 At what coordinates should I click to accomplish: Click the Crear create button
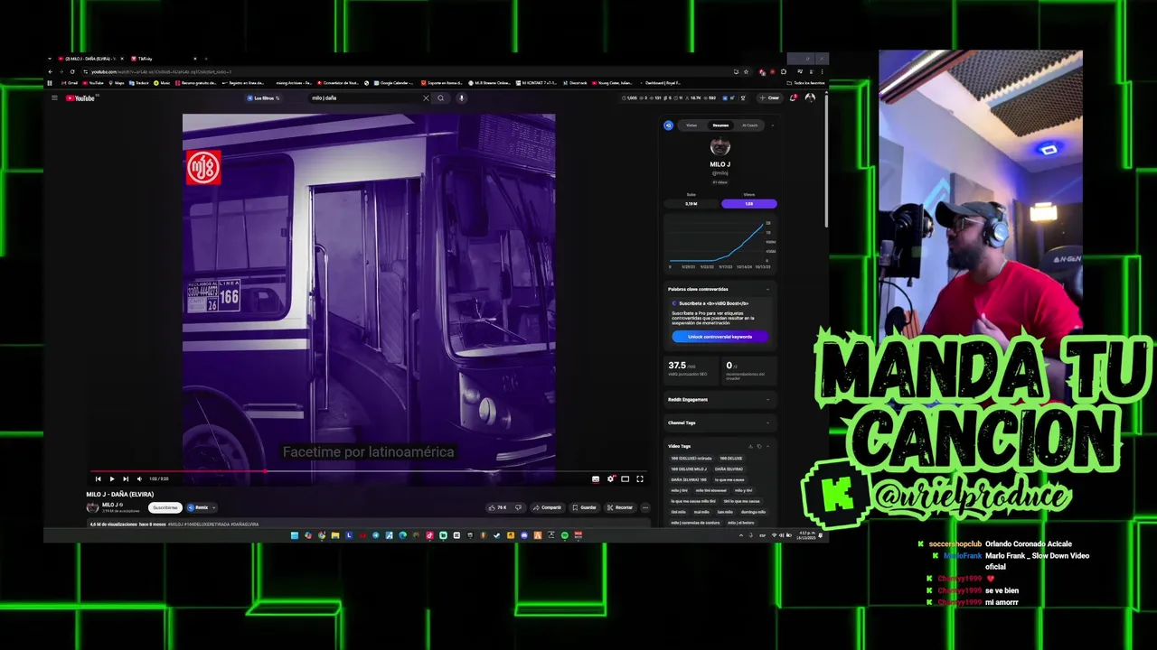tap(770, 97)
